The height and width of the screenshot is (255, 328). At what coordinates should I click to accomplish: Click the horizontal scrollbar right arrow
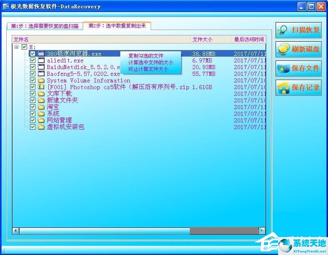pos(262,231)
